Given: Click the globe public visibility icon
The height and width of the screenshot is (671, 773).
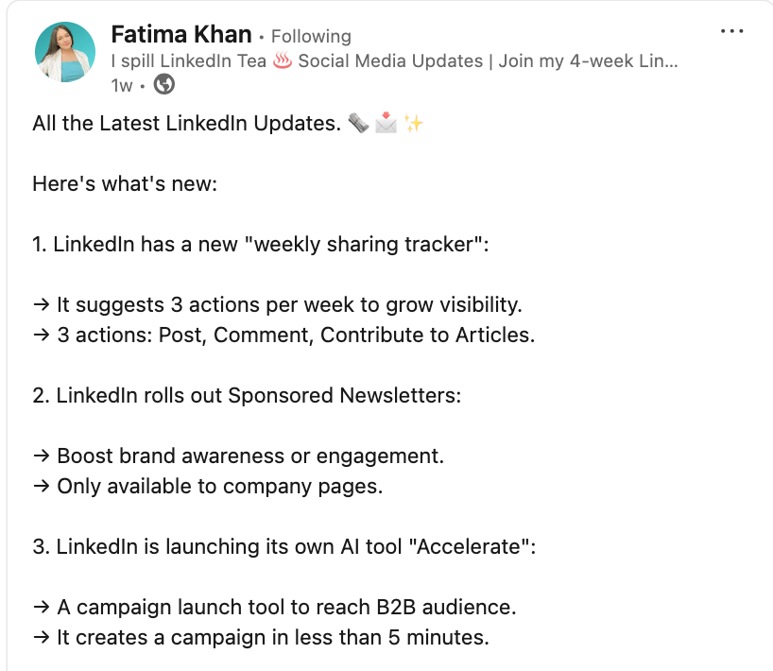Looking at the screenshot, I should [x=163, y=84].
